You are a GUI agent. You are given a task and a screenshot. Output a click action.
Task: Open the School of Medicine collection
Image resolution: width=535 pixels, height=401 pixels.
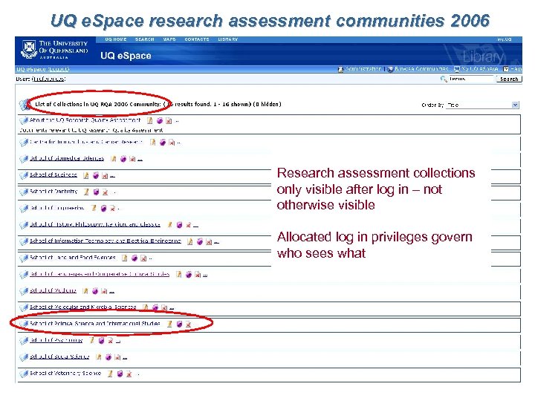(x=53, y=290)
